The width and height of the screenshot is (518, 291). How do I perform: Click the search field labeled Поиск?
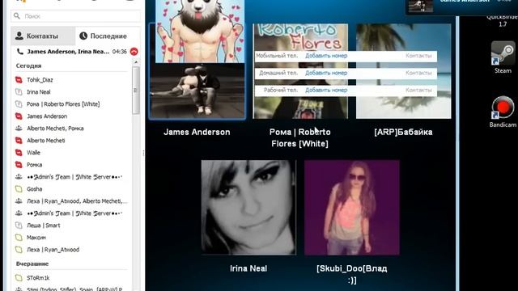pos(75,16)
